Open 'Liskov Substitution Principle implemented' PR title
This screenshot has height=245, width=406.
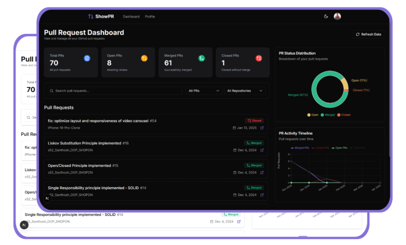84,143
